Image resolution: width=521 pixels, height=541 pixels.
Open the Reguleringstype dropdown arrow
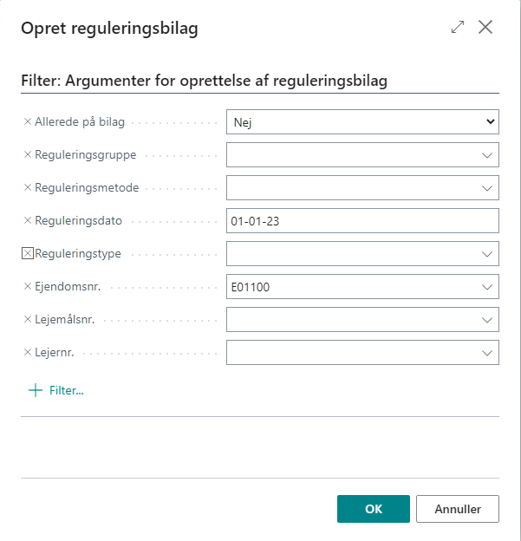click(487, 254)
